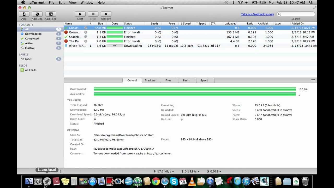This screenshot has height=188, width=334.
Task: Click magnifier icon beside Ghosts torrent
Action: pos(85,28)
